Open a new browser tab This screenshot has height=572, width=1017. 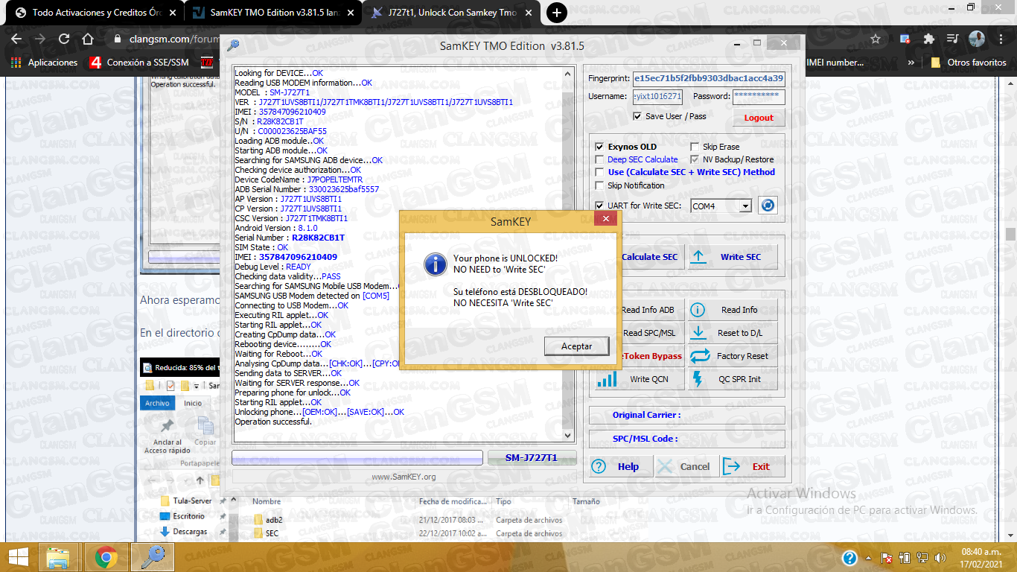(x=556, y=13)
